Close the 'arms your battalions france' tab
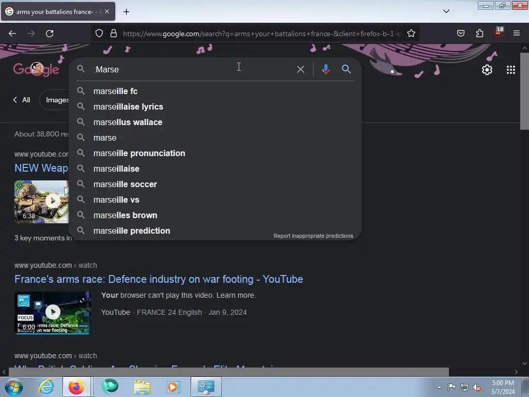This screenshot has height=397, width=529. (x=106, y=11)
